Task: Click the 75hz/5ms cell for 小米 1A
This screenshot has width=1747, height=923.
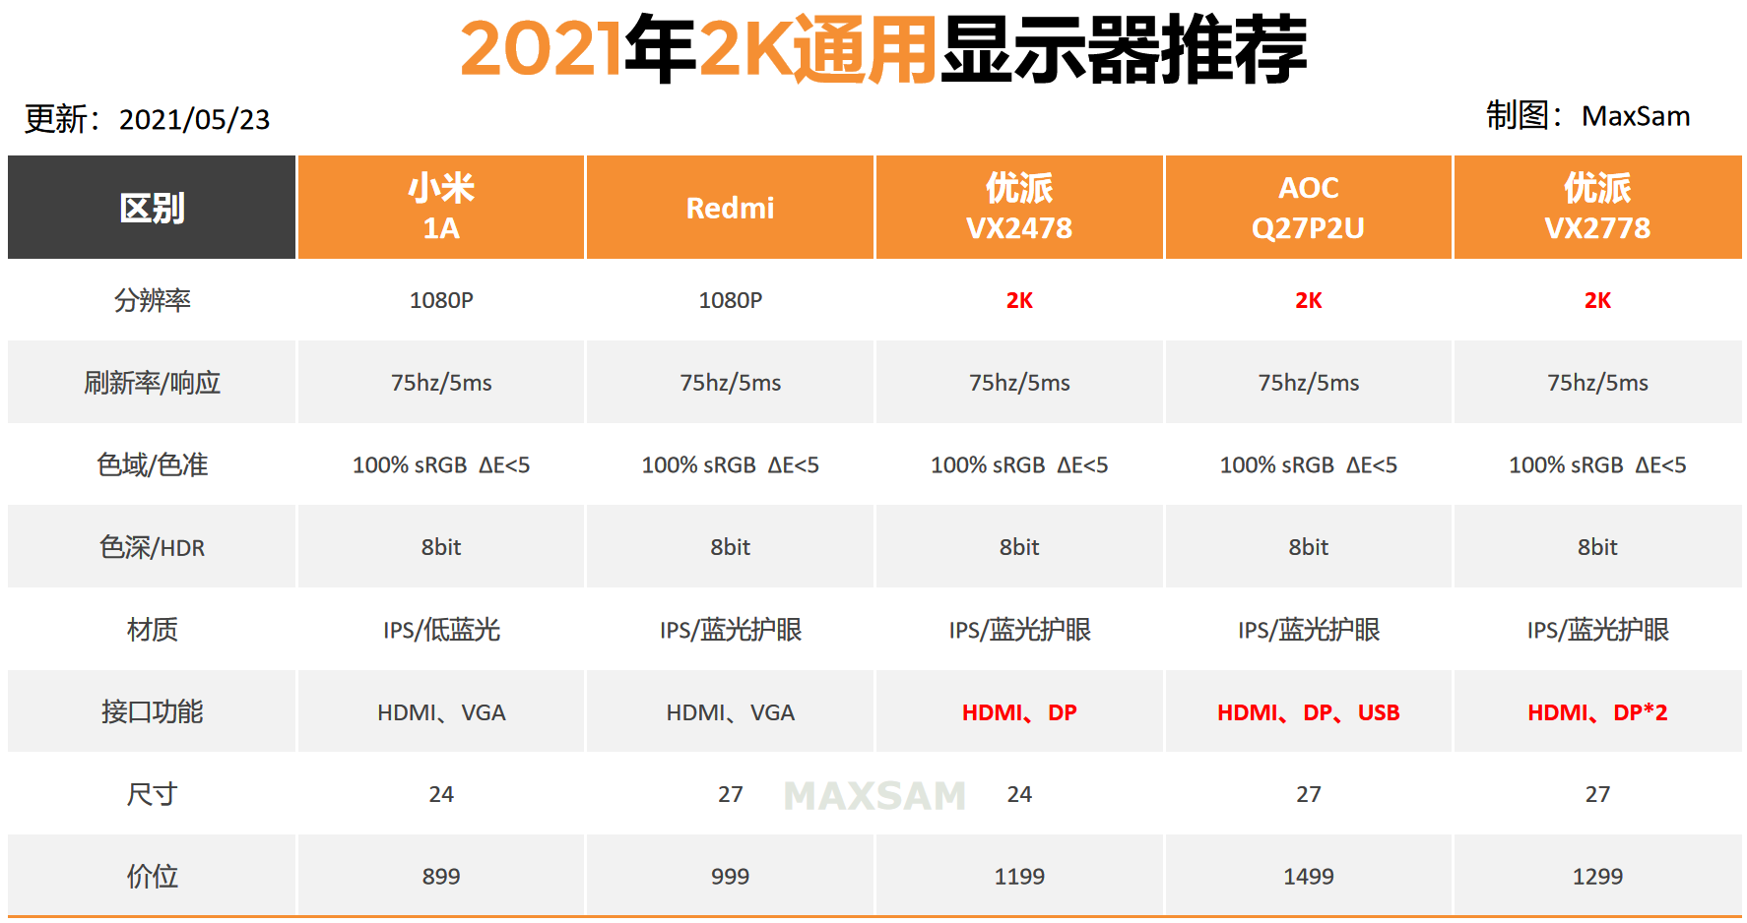Action: point(441,383)
